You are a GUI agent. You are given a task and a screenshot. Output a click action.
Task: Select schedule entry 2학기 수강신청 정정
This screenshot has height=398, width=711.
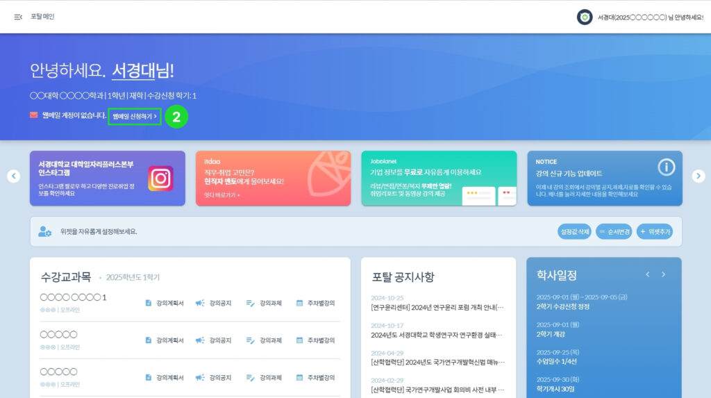point(562,307)
